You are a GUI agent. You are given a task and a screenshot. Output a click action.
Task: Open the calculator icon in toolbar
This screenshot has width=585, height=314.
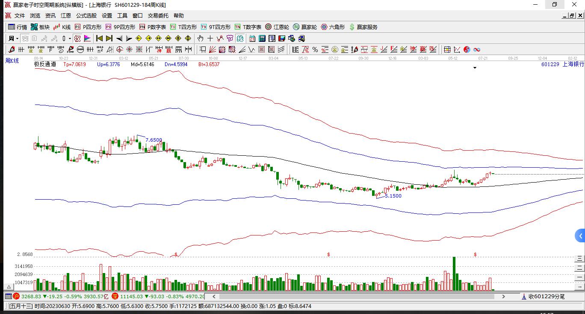click(262, 38)
